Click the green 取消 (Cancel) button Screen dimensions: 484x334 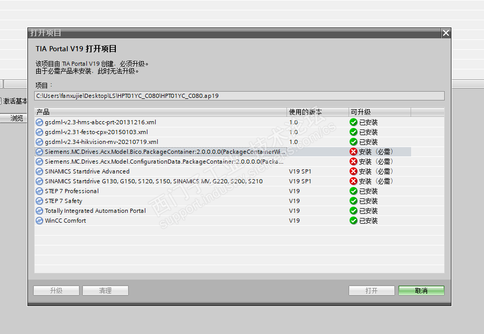[x=421, y=291]
